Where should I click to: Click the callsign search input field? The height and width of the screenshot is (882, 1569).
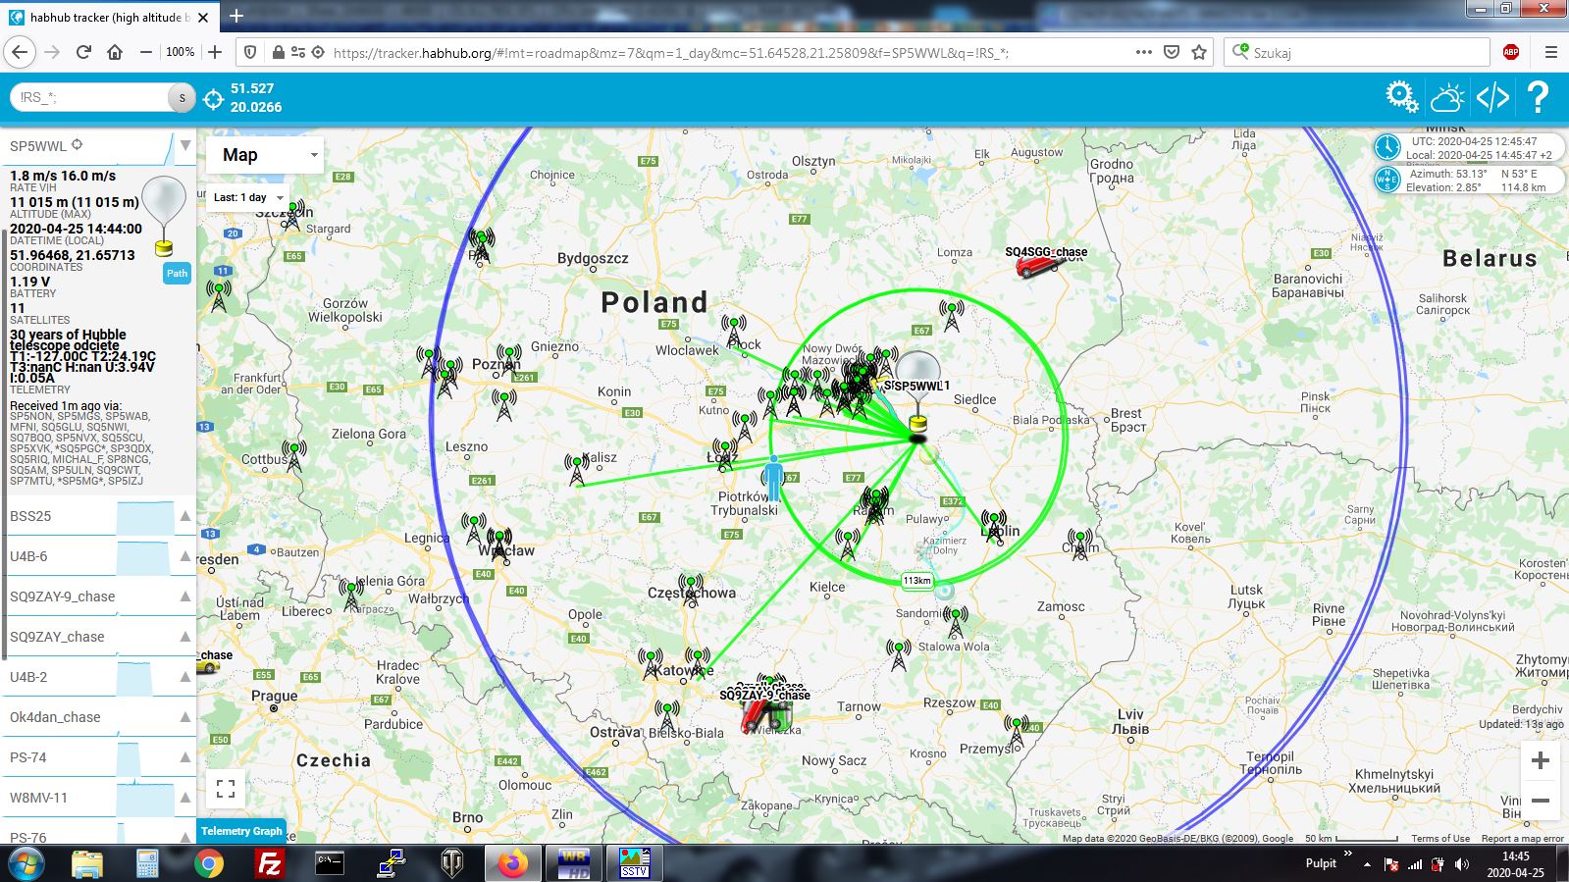click(90, 97)
